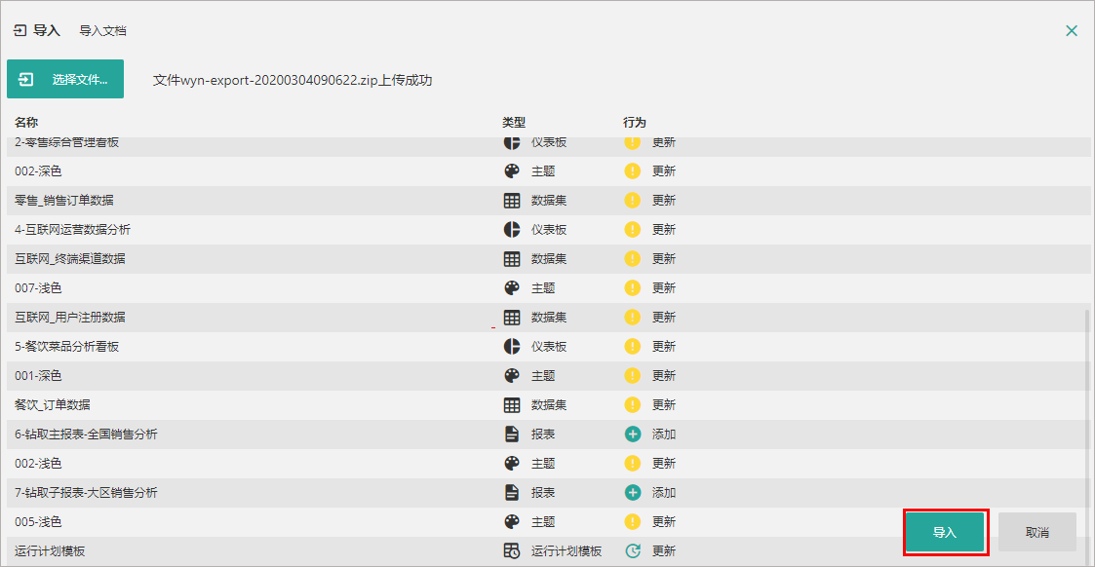Select the 互联网_终端渠道数据 row name
The width and height of the screenshot is (1095, 567).
pos(70,259)
